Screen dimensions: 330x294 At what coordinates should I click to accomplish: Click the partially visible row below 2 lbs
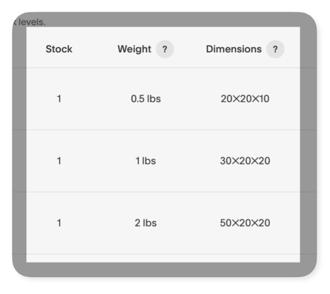tap(163, 259)
